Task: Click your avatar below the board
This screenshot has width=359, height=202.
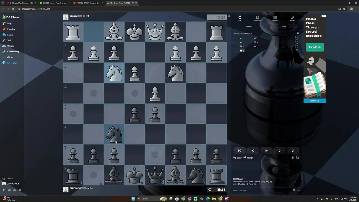Action: (66, 190)
